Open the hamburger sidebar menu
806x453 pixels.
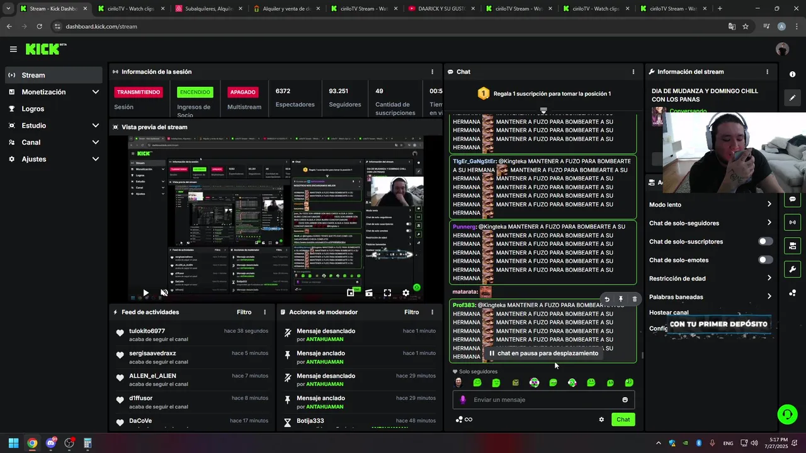click(13, 49)
